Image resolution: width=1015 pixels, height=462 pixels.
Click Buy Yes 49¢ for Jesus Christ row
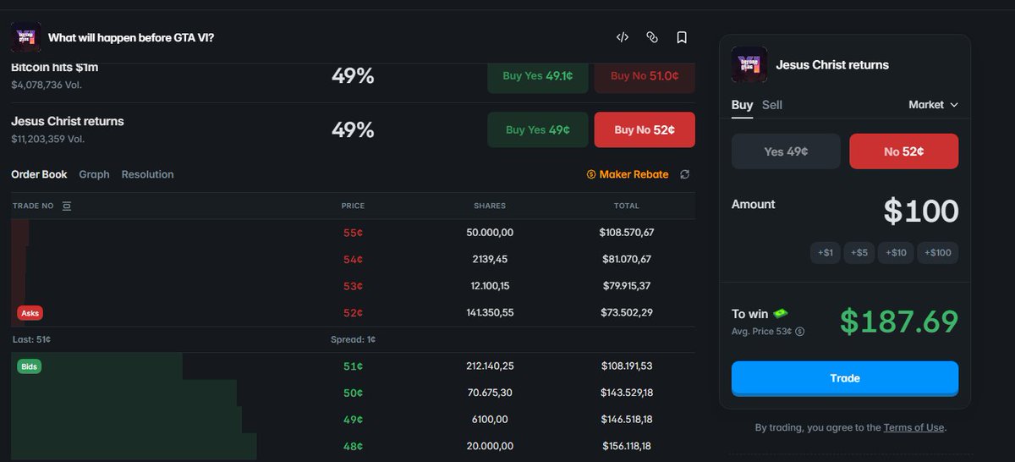[x=538, y=129]
